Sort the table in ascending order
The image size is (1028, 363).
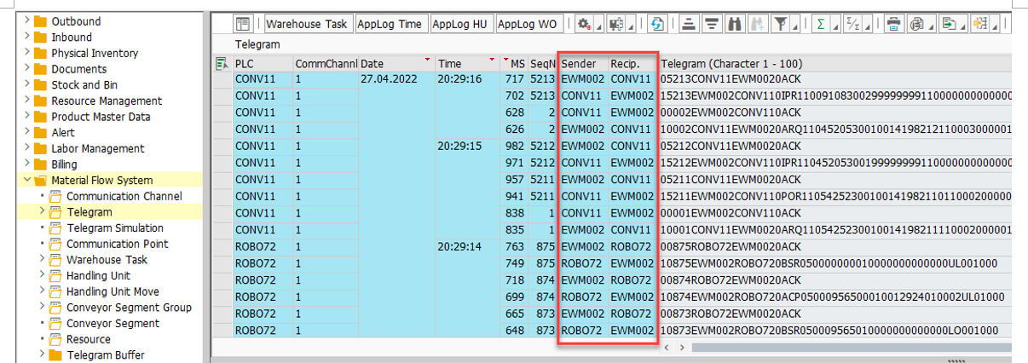[x=689, y=24]
